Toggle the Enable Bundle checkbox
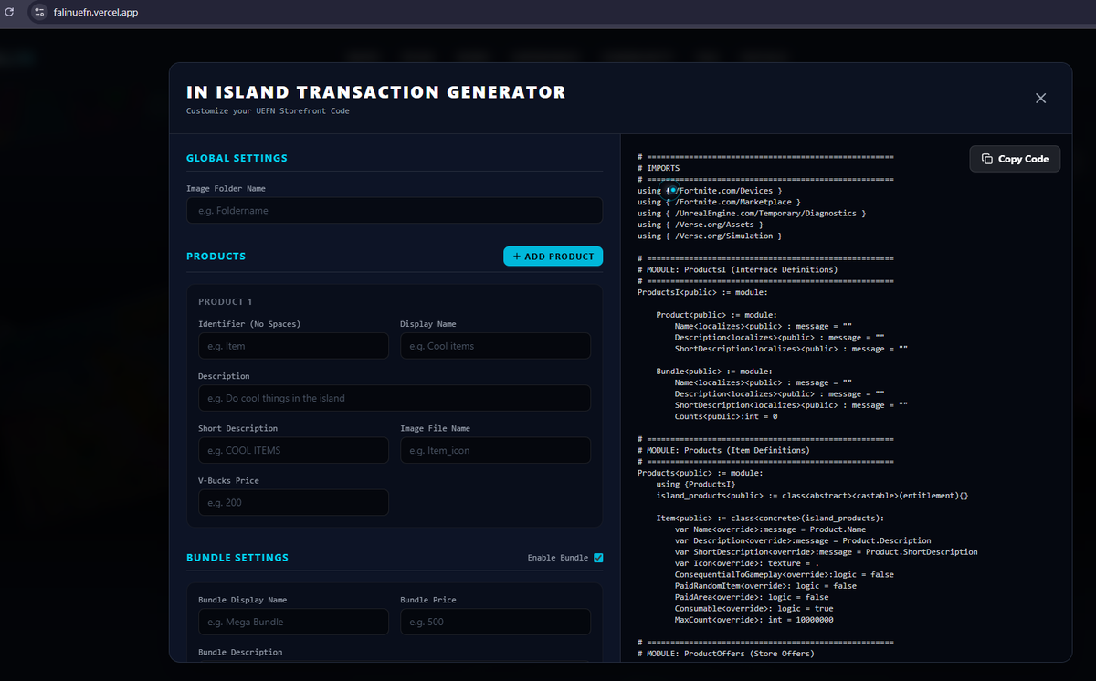The width and height of the screenshot is (1096, 681). coord(599,558)
